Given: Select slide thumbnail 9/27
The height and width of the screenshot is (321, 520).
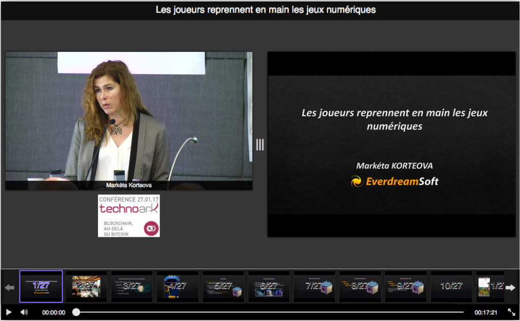Looking at the screenshot, I should [x=406, y=286].
